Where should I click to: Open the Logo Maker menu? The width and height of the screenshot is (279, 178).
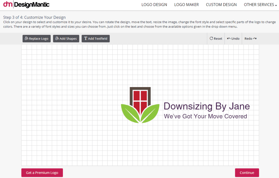pos(186,5)
